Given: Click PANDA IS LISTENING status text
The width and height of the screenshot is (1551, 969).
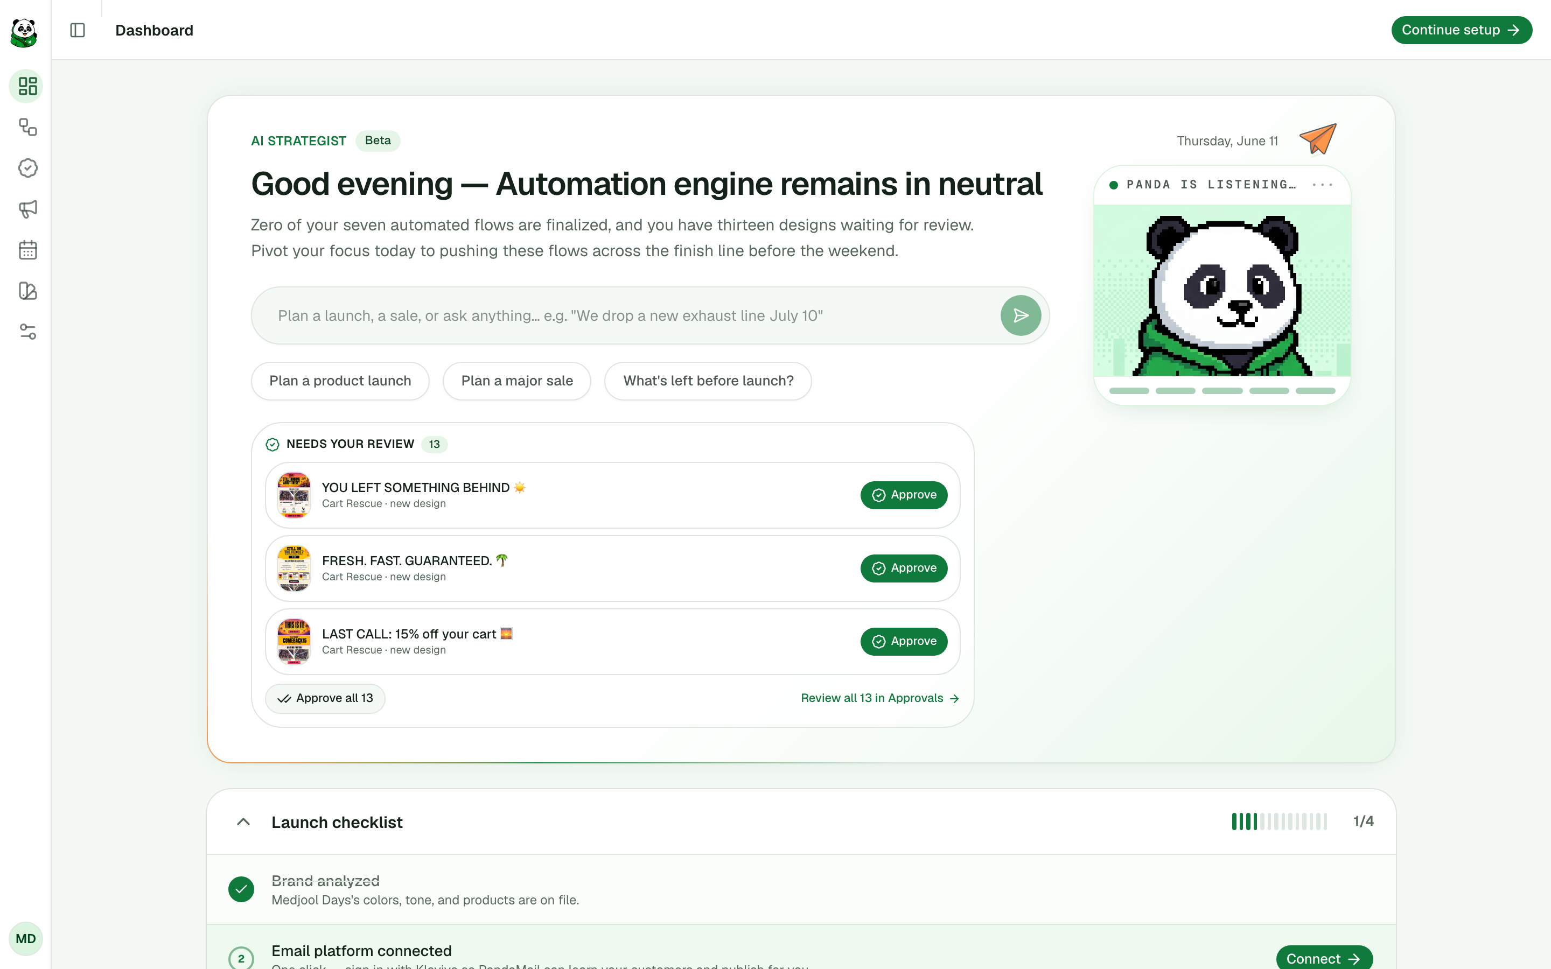Looking at the screenshot, I should 1211,185.
